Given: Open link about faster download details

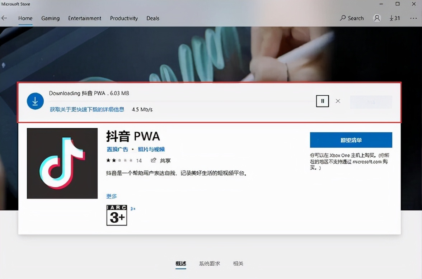Looking at the screenshot, I should tap(87, 109).
